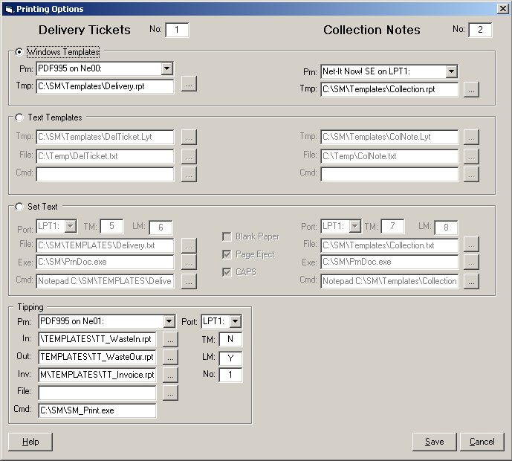Browse for the Notepad Collection command
The height and width of the screenshot is (461, 512).
pos(471,281)
